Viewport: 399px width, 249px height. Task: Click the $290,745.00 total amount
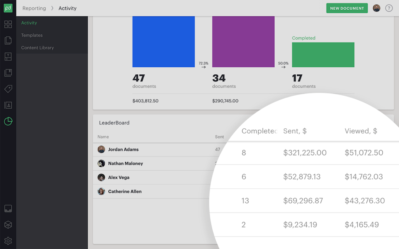click(225, 101)
